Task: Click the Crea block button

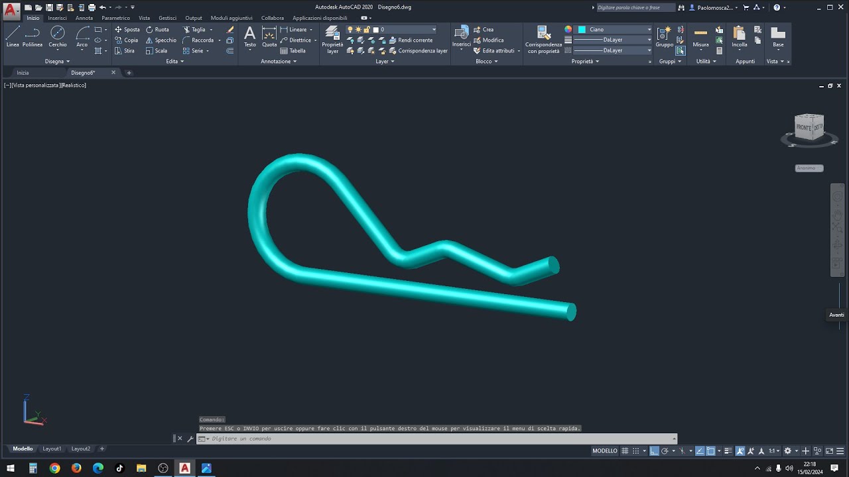Action: point(484,30)
